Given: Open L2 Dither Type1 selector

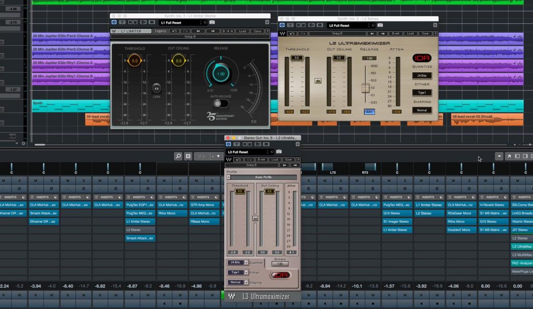Looking at the screenshot, I should pos(422,92).
